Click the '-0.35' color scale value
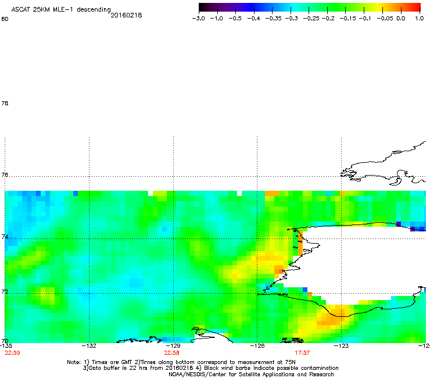The image size is (430, 378). pyautogui.click(x=274, y=19)
